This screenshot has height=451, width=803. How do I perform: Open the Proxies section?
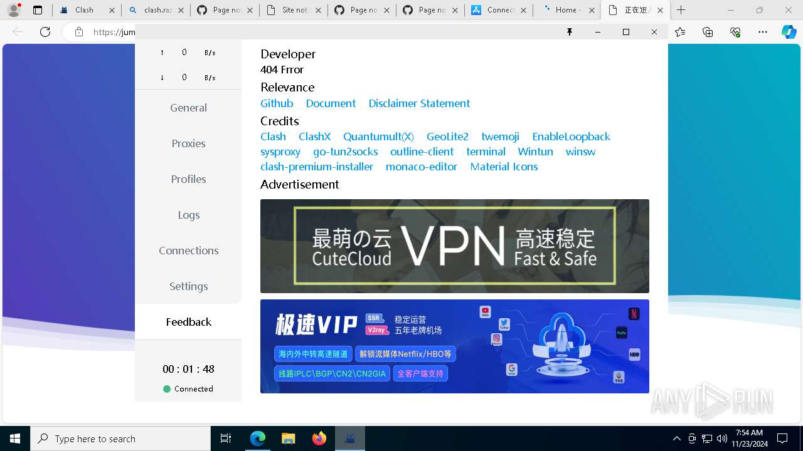(x=188, y=143)
